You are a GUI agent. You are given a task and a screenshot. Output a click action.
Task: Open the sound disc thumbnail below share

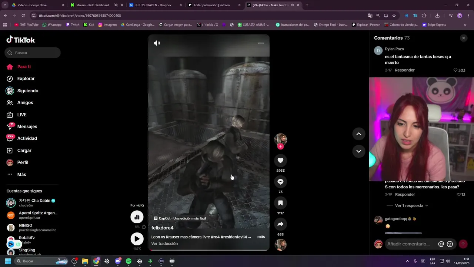coord(280,245)
